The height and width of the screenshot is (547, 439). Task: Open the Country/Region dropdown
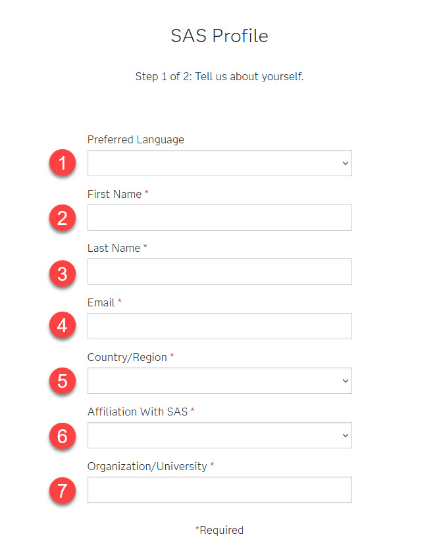coord(220,381)
